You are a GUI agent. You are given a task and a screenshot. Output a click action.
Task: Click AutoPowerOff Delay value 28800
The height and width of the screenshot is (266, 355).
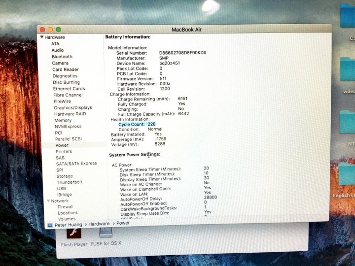[211, 197]
